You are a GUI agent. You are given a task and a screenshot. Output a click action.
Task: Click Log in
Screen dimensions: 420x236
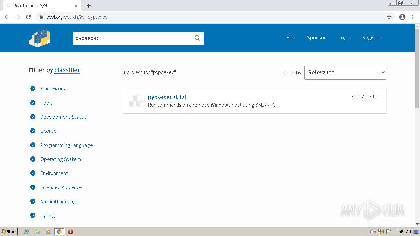click(x=345, y=38)
